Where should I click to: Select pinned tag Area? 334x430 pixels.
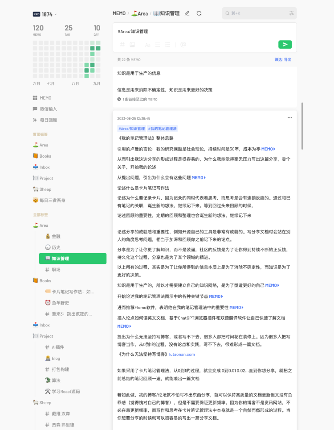[41, 145]
